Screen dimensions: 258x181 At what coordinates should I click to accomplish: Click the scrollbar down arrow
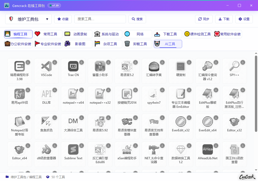(x=256, y=170)
